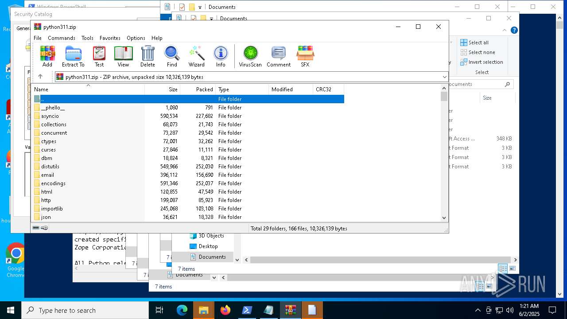
Task: Run VirusScan green bug icon
Action: [250, 56]
